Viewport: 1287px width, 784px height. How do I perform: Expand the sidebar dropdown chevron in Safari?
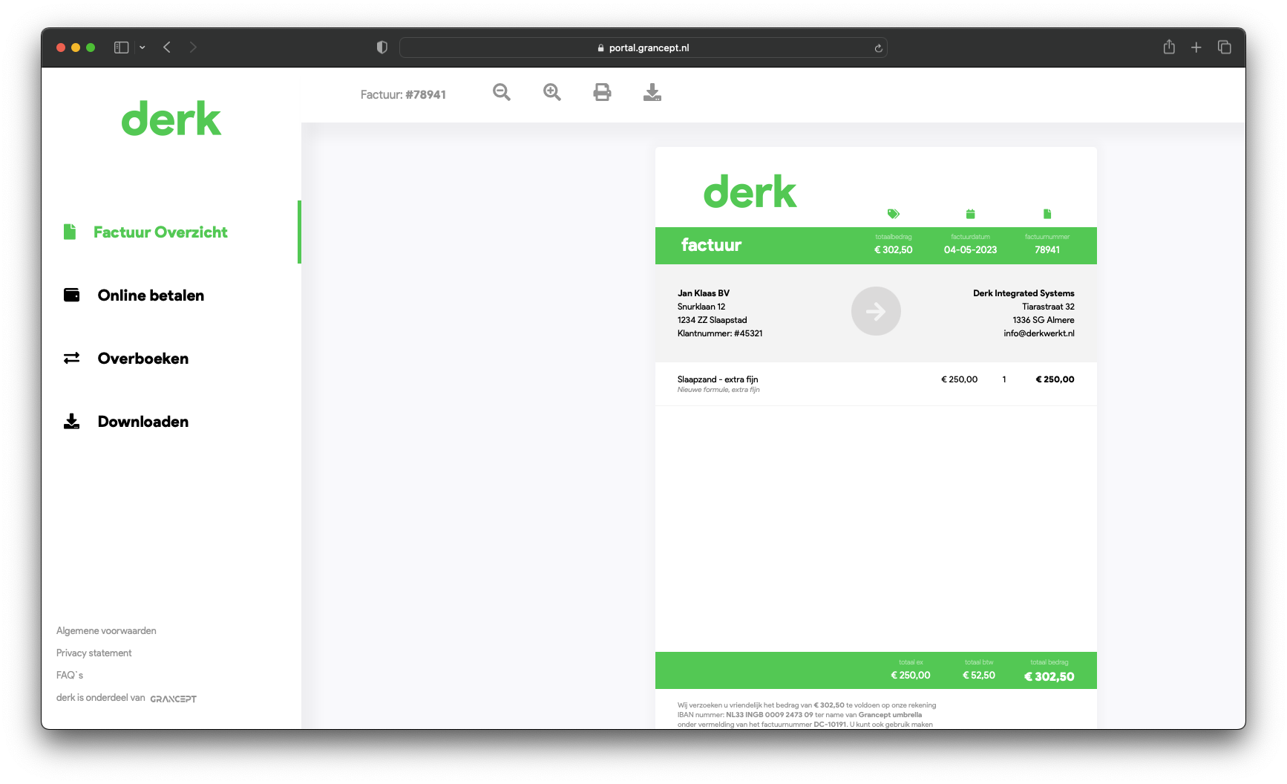pyautogui.click(x=143, y=48)
